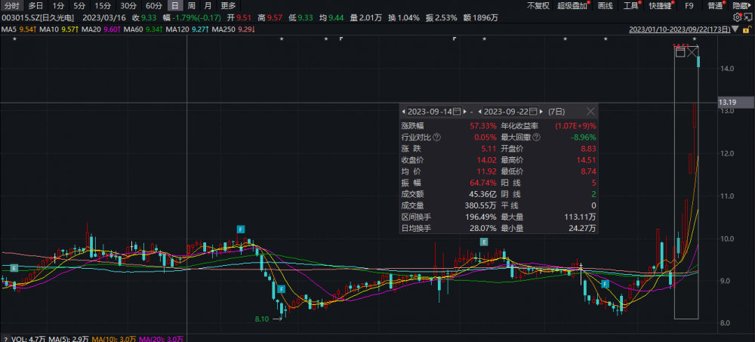Open the 快捷键 shortcuts menu
Viewport: 755px width, 342px height.
click(x=660, y=6)
